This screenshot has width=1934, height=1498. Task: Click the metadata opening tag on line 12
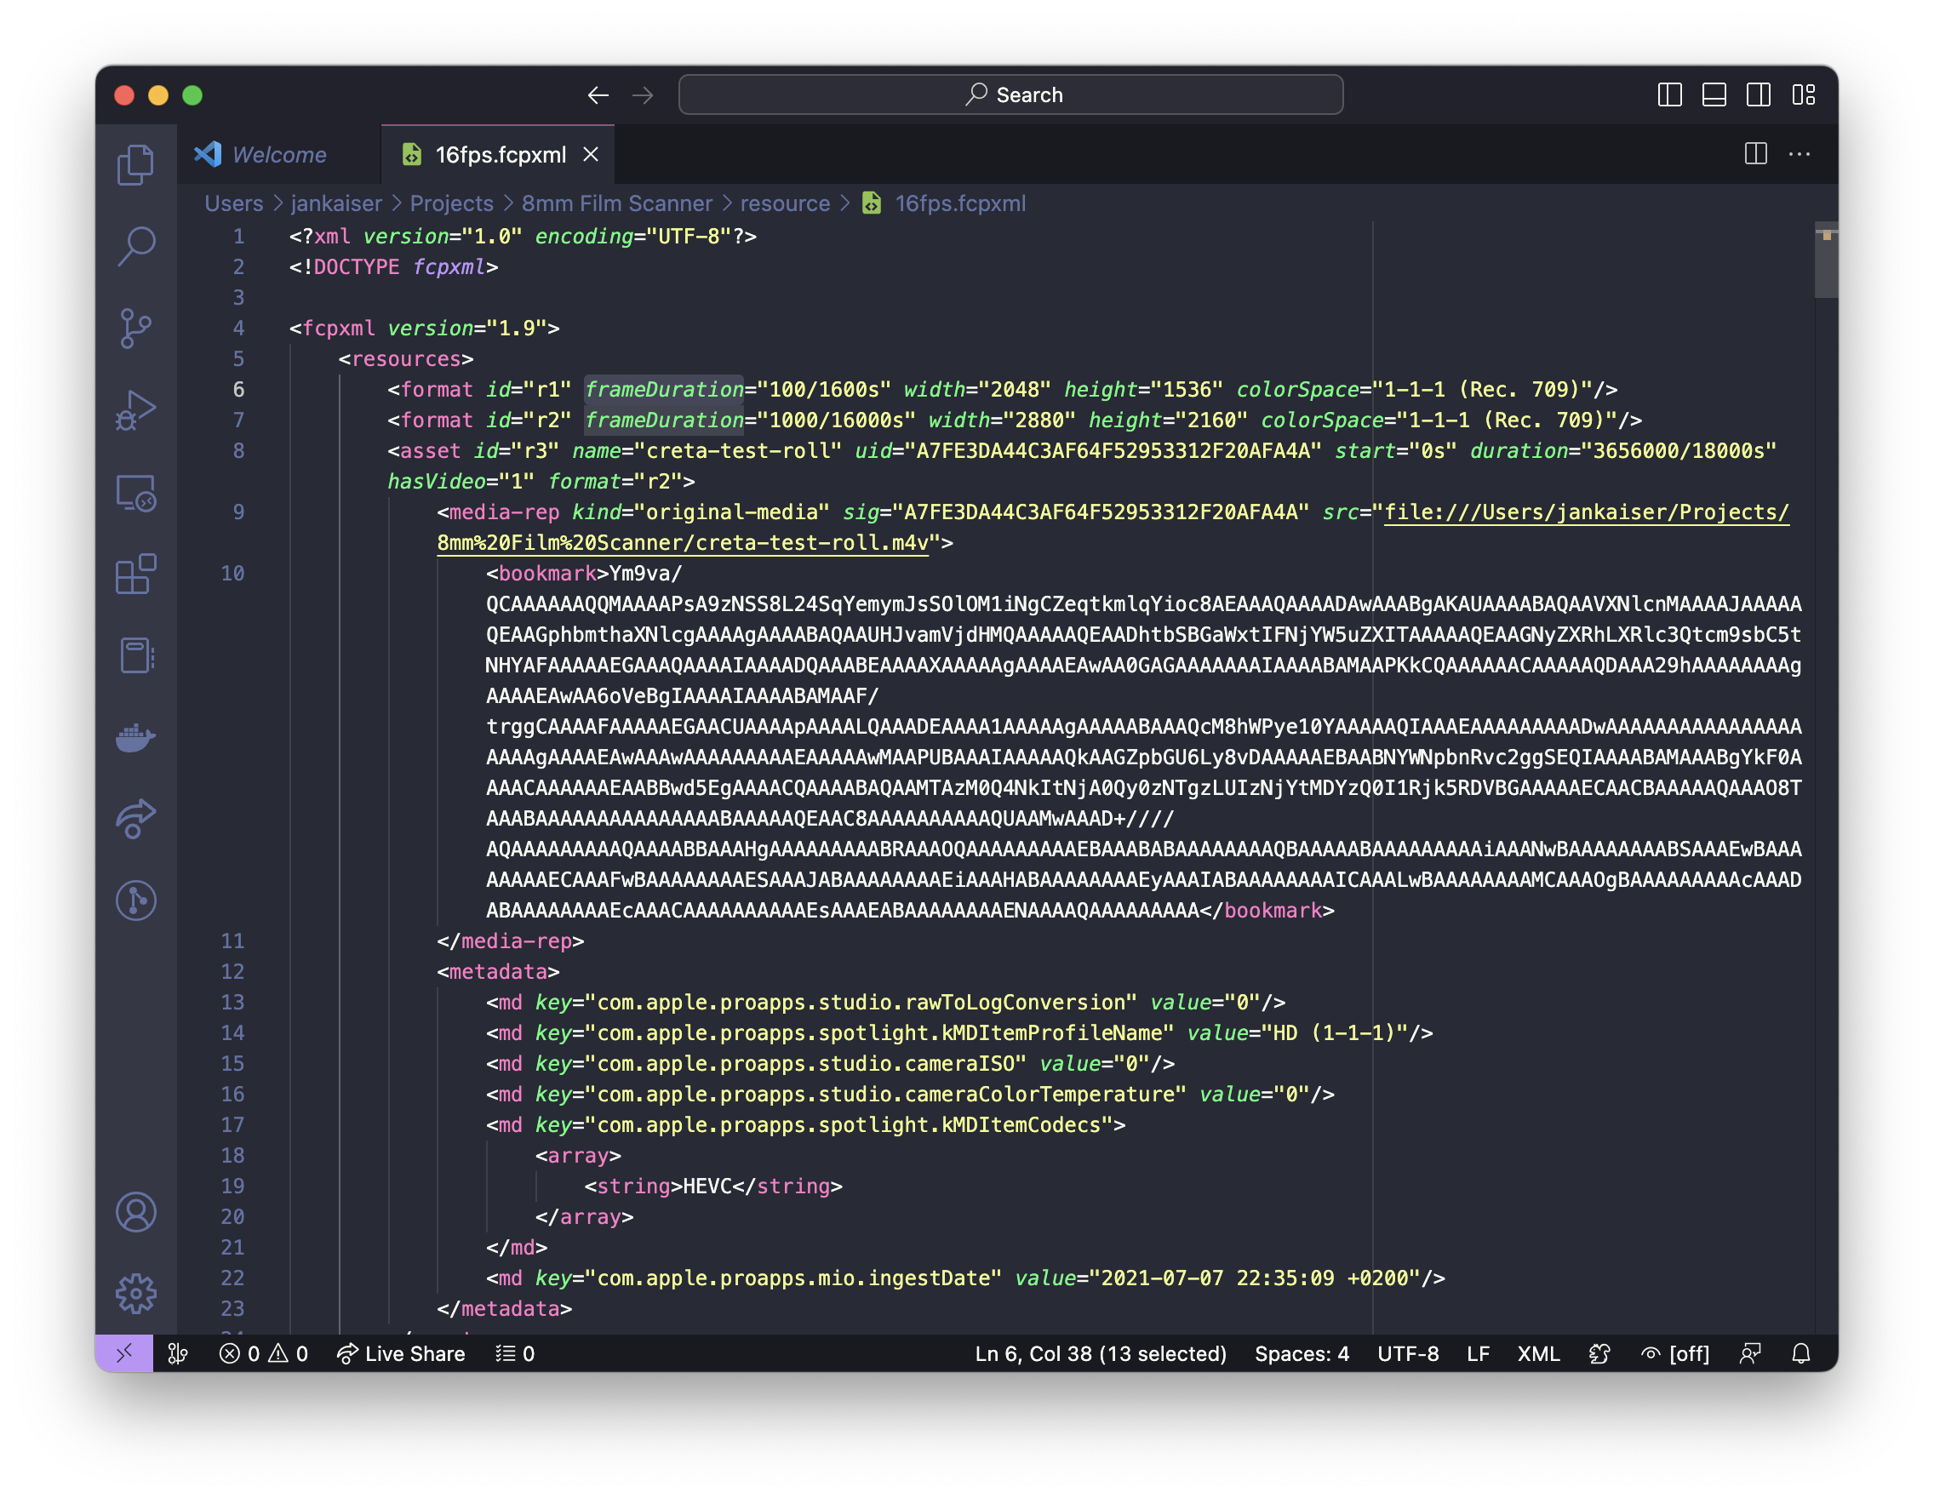pyautogui.click(x=498, y=972)
